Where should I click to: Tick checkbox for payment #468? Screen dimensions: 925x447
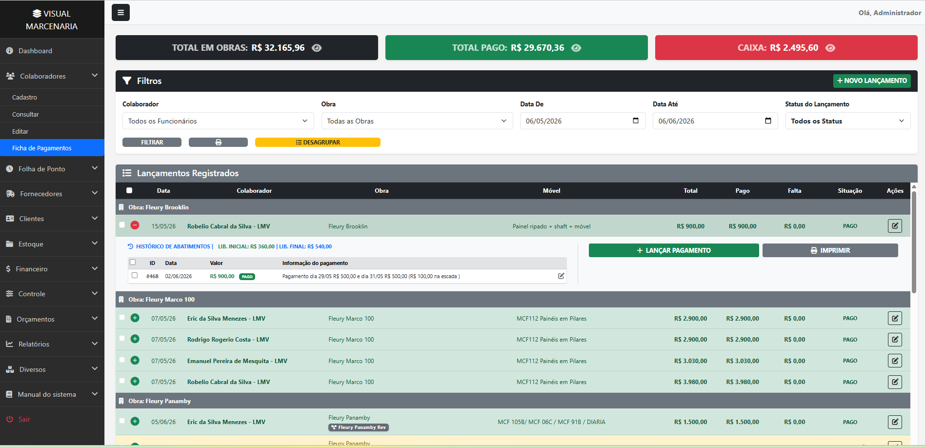pos(135,275)
